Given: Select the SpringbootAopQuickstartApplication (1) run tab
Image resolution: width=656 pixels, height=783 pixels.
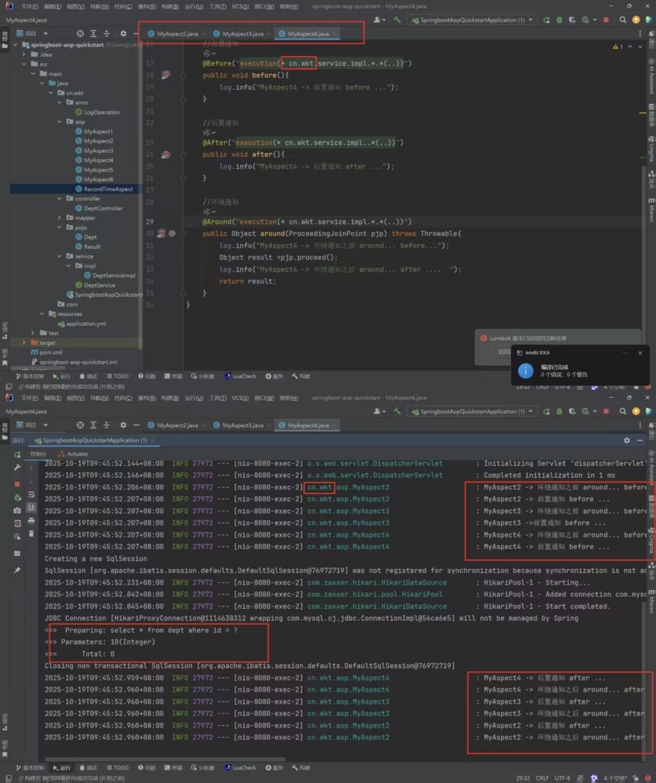Looking at the screenshot, I should click(x=94, y=440).
